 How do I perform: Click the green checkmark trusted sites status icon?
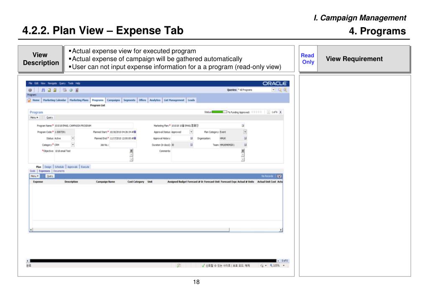pos(203,265)
